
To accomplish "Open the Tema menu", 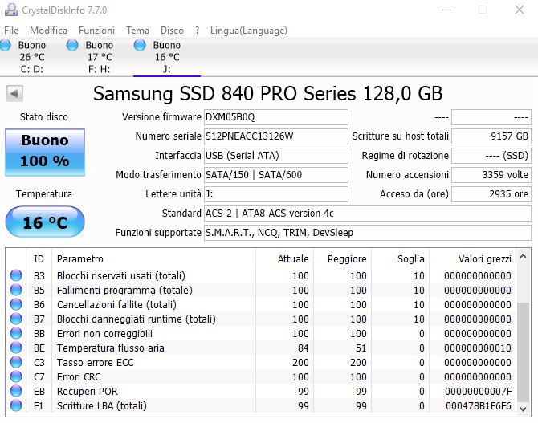I will point(137,31).
